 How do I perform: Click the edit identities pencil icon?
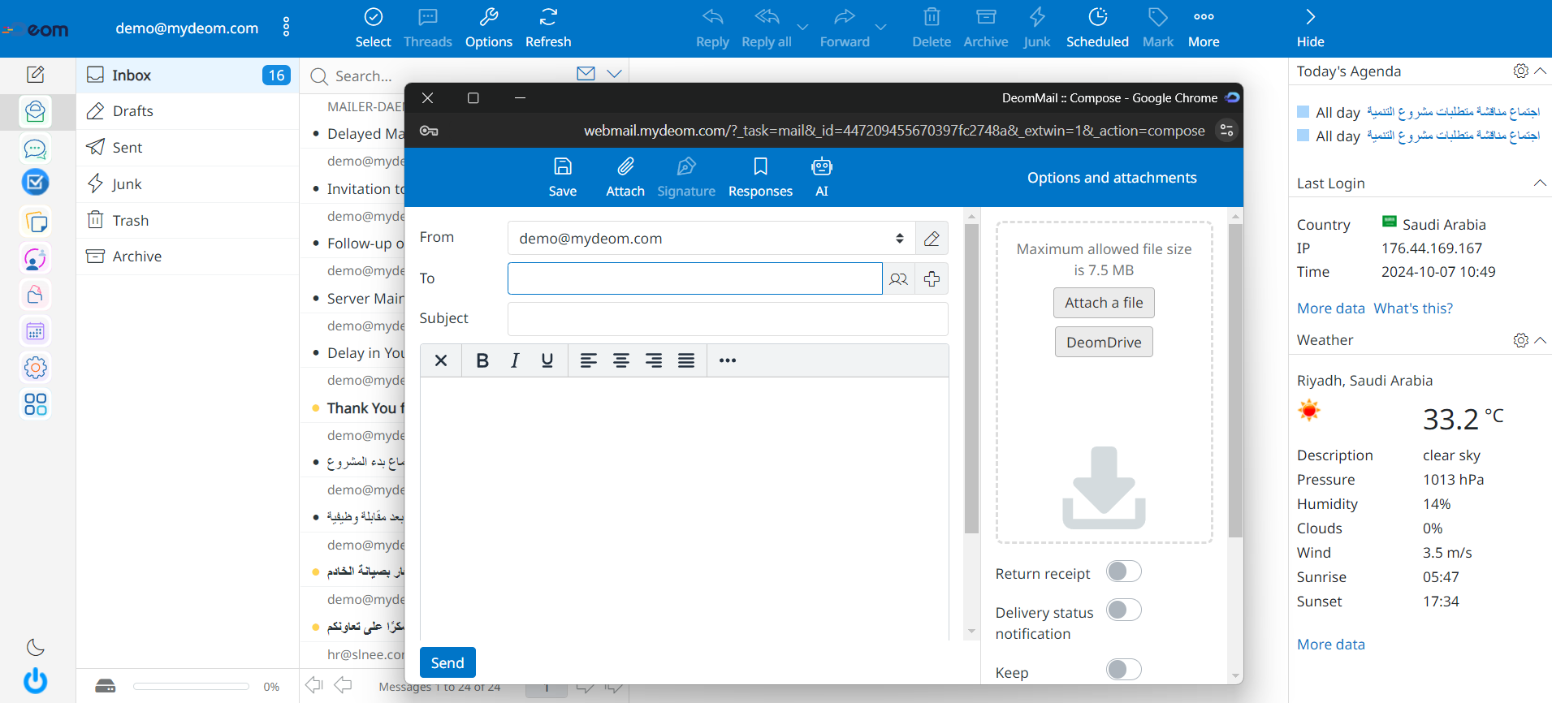pos(932,239)
